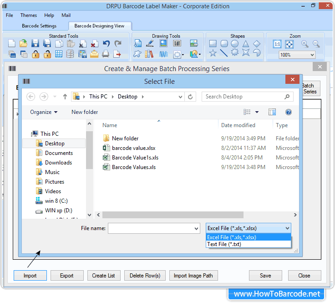Expand the chevron after This PC in address bar

tap(112, 97)
